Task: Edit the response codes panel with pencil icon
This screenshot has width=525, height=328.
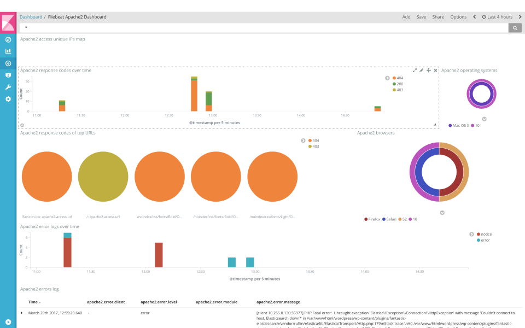Action: [x=421, y=70]
